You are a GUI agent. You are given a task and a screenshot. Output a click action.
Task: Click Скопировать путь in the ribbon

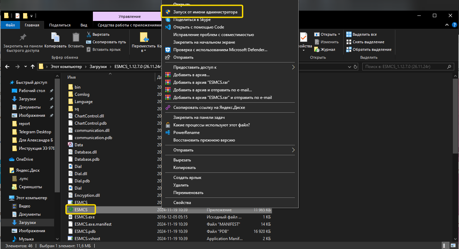point(106,42)
